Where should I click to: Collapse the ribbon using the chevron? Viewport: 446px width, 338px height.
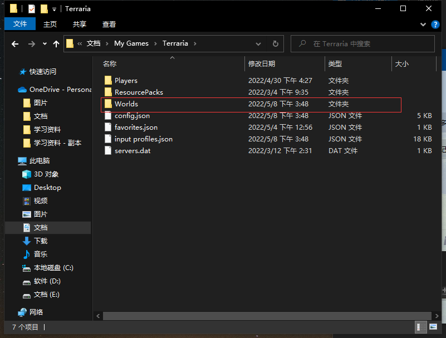[x=423, y=25]
